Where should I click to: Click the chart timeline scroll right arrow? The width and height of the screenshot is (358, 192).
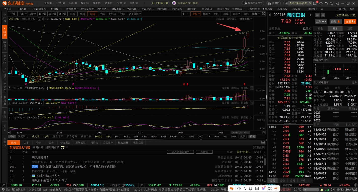[x=264, y=132]
